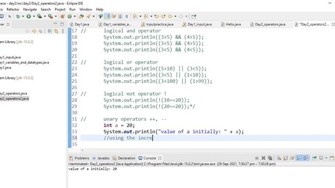
Task: Toggle Block Selection Mode icon
Action: tap(120, 16)
